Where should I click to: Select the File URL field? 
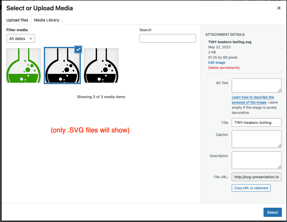[256, 177]
